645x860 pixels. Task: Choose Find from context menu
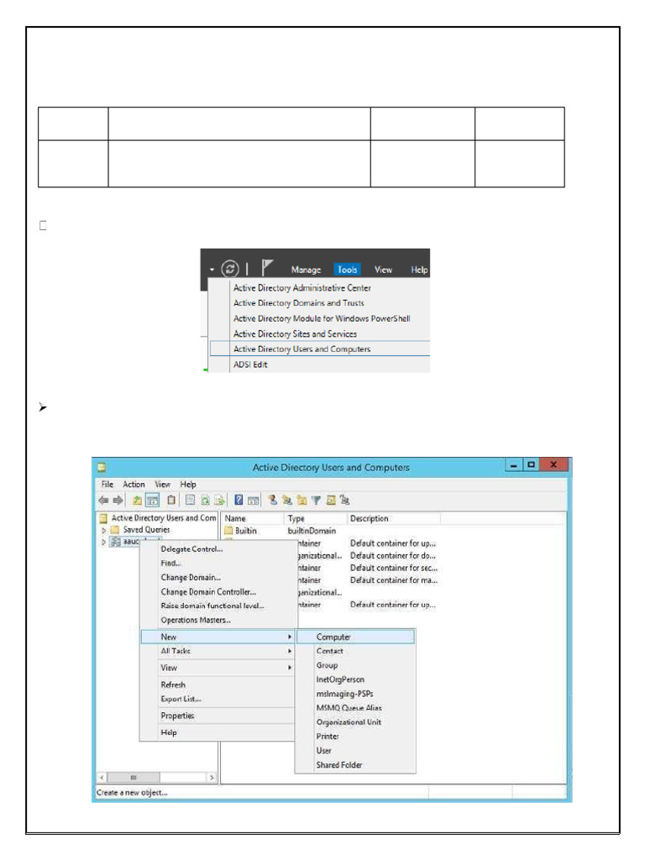click(171, 564)
